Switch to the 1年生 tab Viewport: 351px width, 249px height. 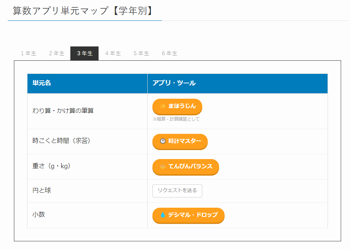pos(28,53)
